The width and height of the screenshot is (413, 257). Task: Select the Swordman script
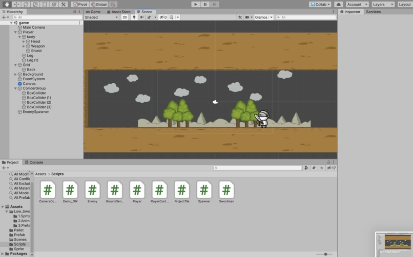coord(226,192)
